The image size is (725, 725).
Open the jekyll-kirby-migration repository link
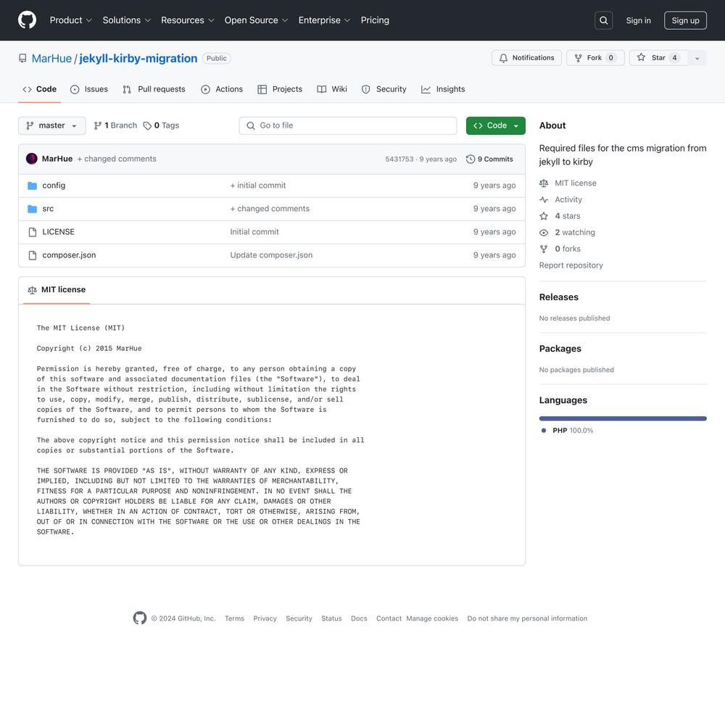(x=138, y=58)
